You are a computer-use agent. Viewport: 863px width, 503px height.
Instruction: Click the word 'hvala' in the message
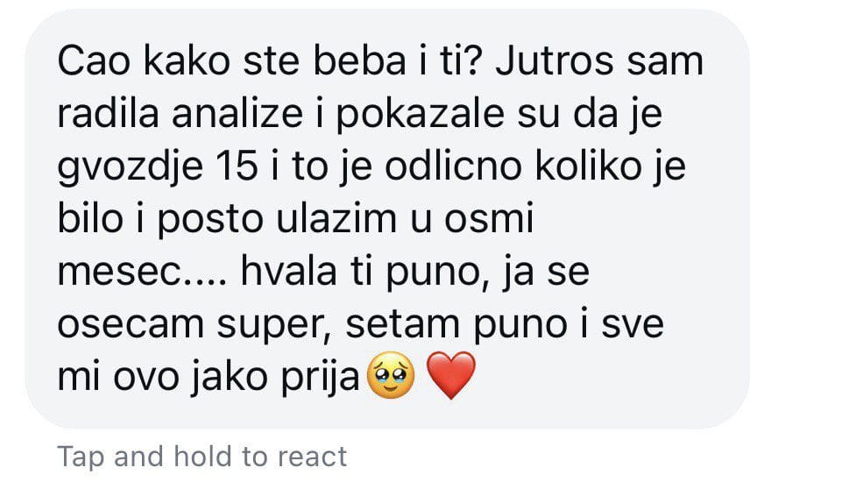(288, 272)
